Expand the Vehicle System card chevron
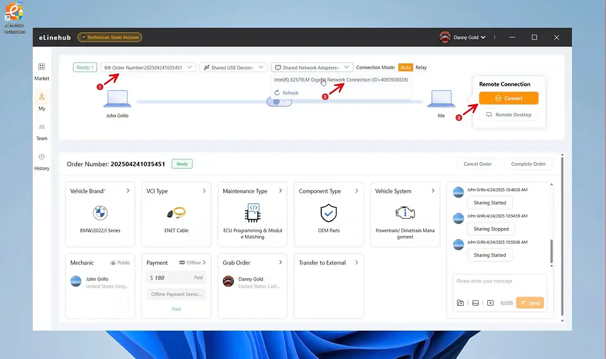This screenshot has height=359, width=606. pyautogui.click(x=433, y=191)
